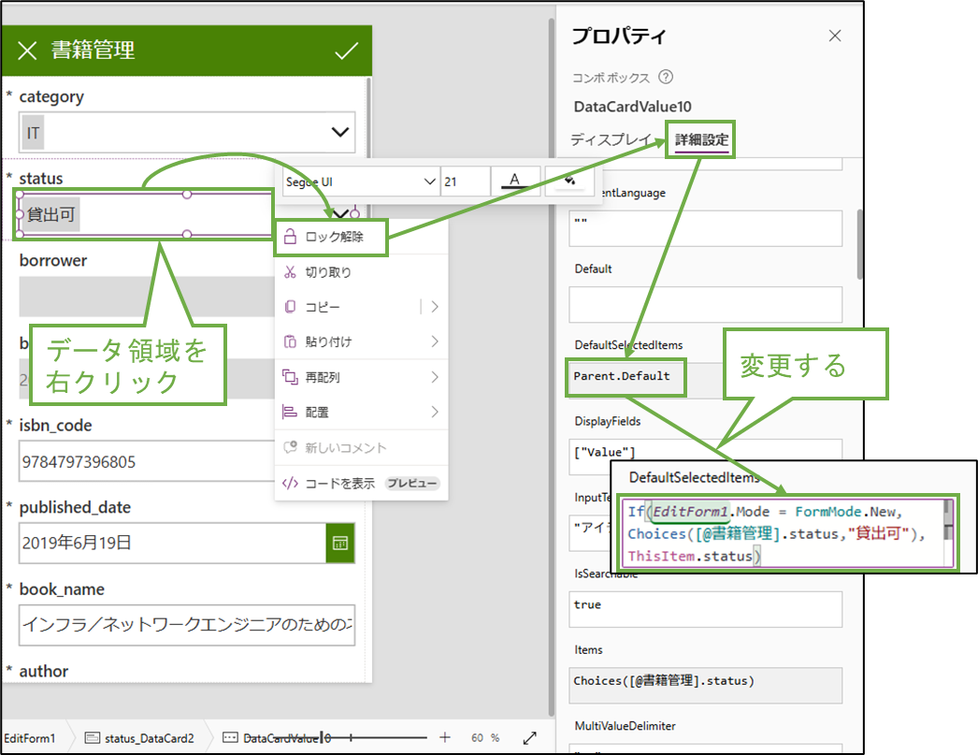Viewport: 978px width, 755px height.
Task: Click the Parent.Default formula field
Action: coord(626,377)
